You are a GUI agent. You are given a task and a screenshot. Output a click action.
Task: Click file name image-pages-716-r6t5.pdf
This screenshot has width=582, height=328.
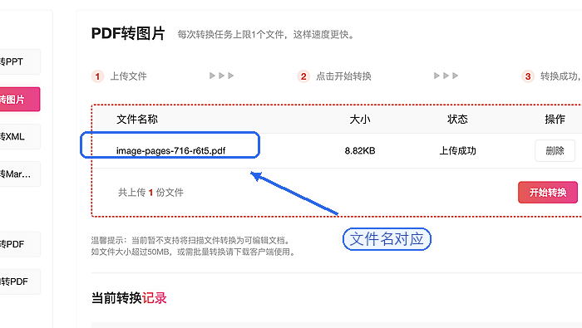coord(170,151)
